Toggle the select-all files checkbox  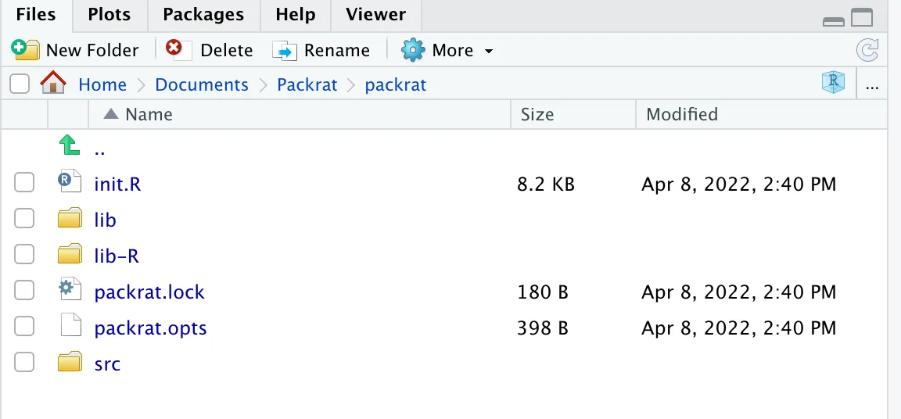(x=20, y=84)
